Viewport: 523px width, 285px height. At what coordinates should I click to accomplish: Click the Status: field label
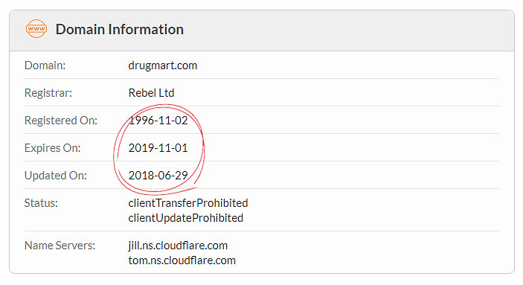[x=41, y=203]
